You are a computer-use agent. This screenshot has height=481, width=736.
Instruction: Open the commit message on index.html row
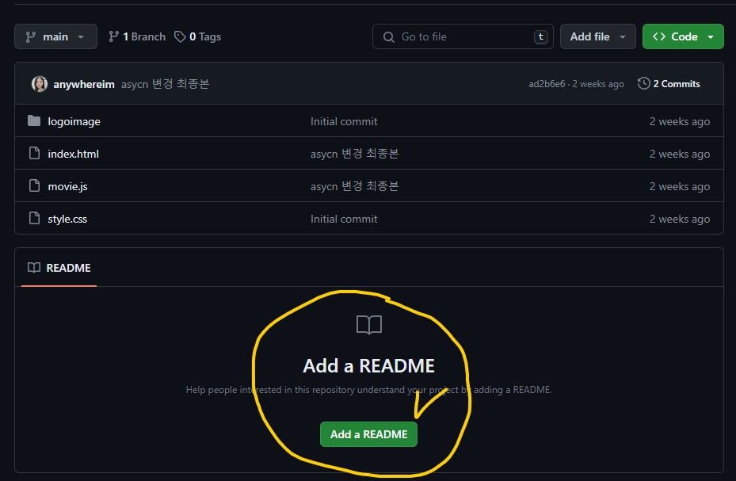(354, 154)
